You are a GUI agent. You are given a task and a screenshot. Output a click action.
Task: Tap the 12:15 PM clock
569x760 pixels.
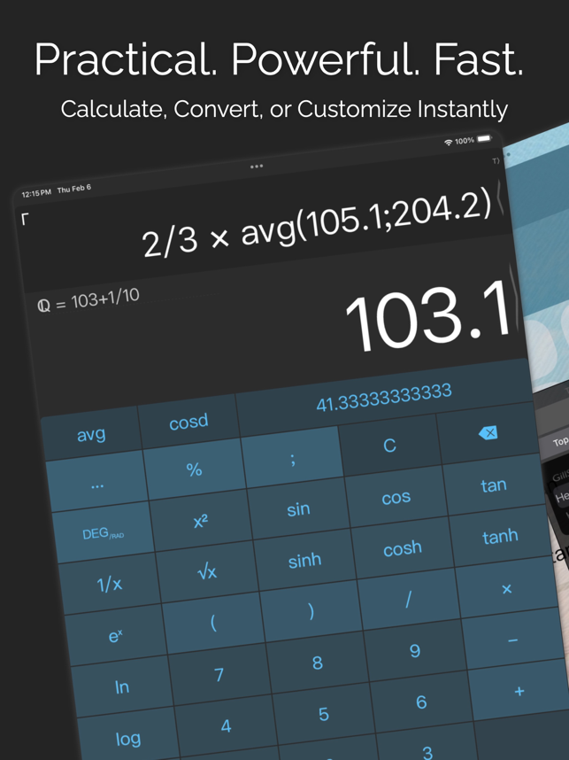(x=36, y=193)
